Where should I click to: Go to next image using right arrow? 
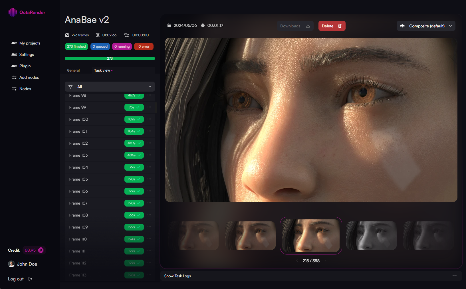325,261
